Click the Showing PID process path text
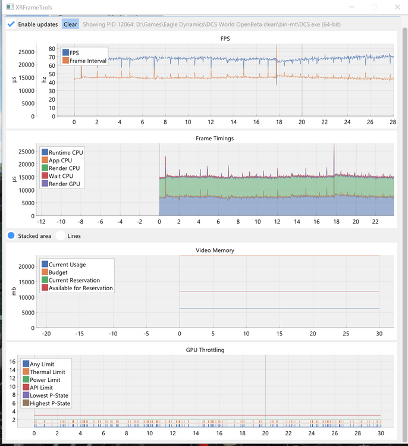 [212, 24]
